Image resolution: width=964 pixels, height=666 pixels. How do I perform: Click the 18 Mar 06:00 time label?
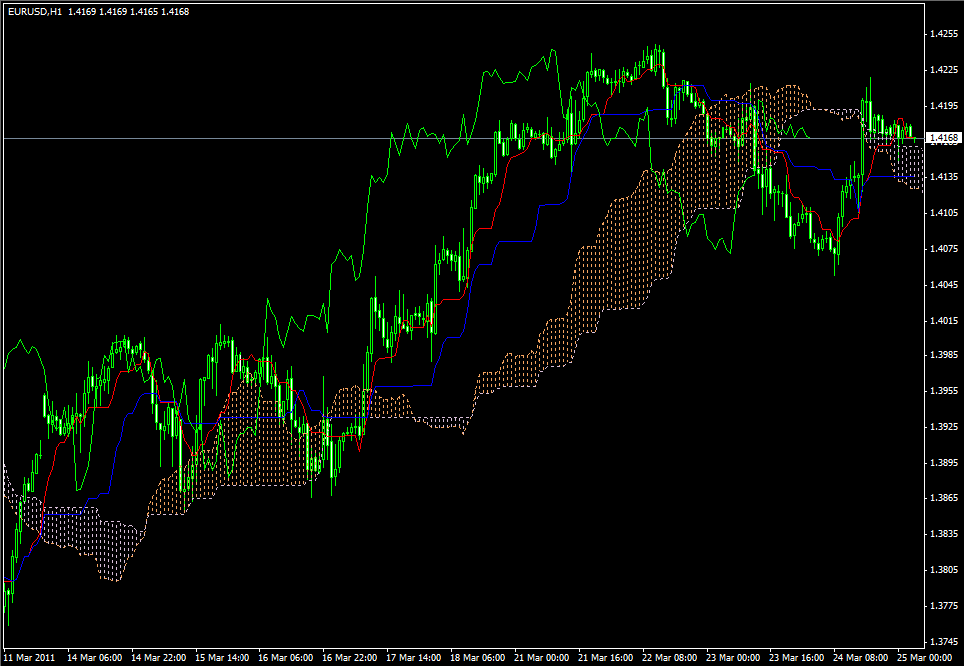pos(478,657)
